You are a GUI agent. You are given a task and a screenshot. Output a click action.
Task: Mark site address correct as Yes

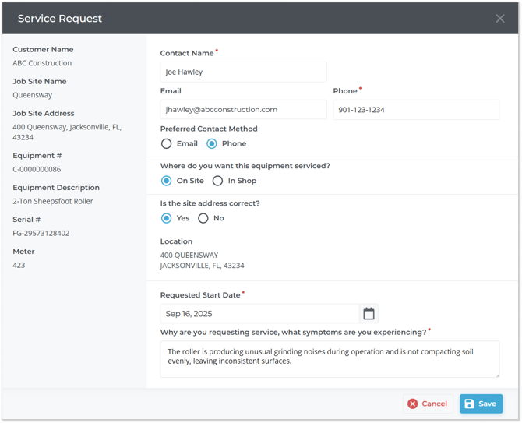[x=166, y=218]
